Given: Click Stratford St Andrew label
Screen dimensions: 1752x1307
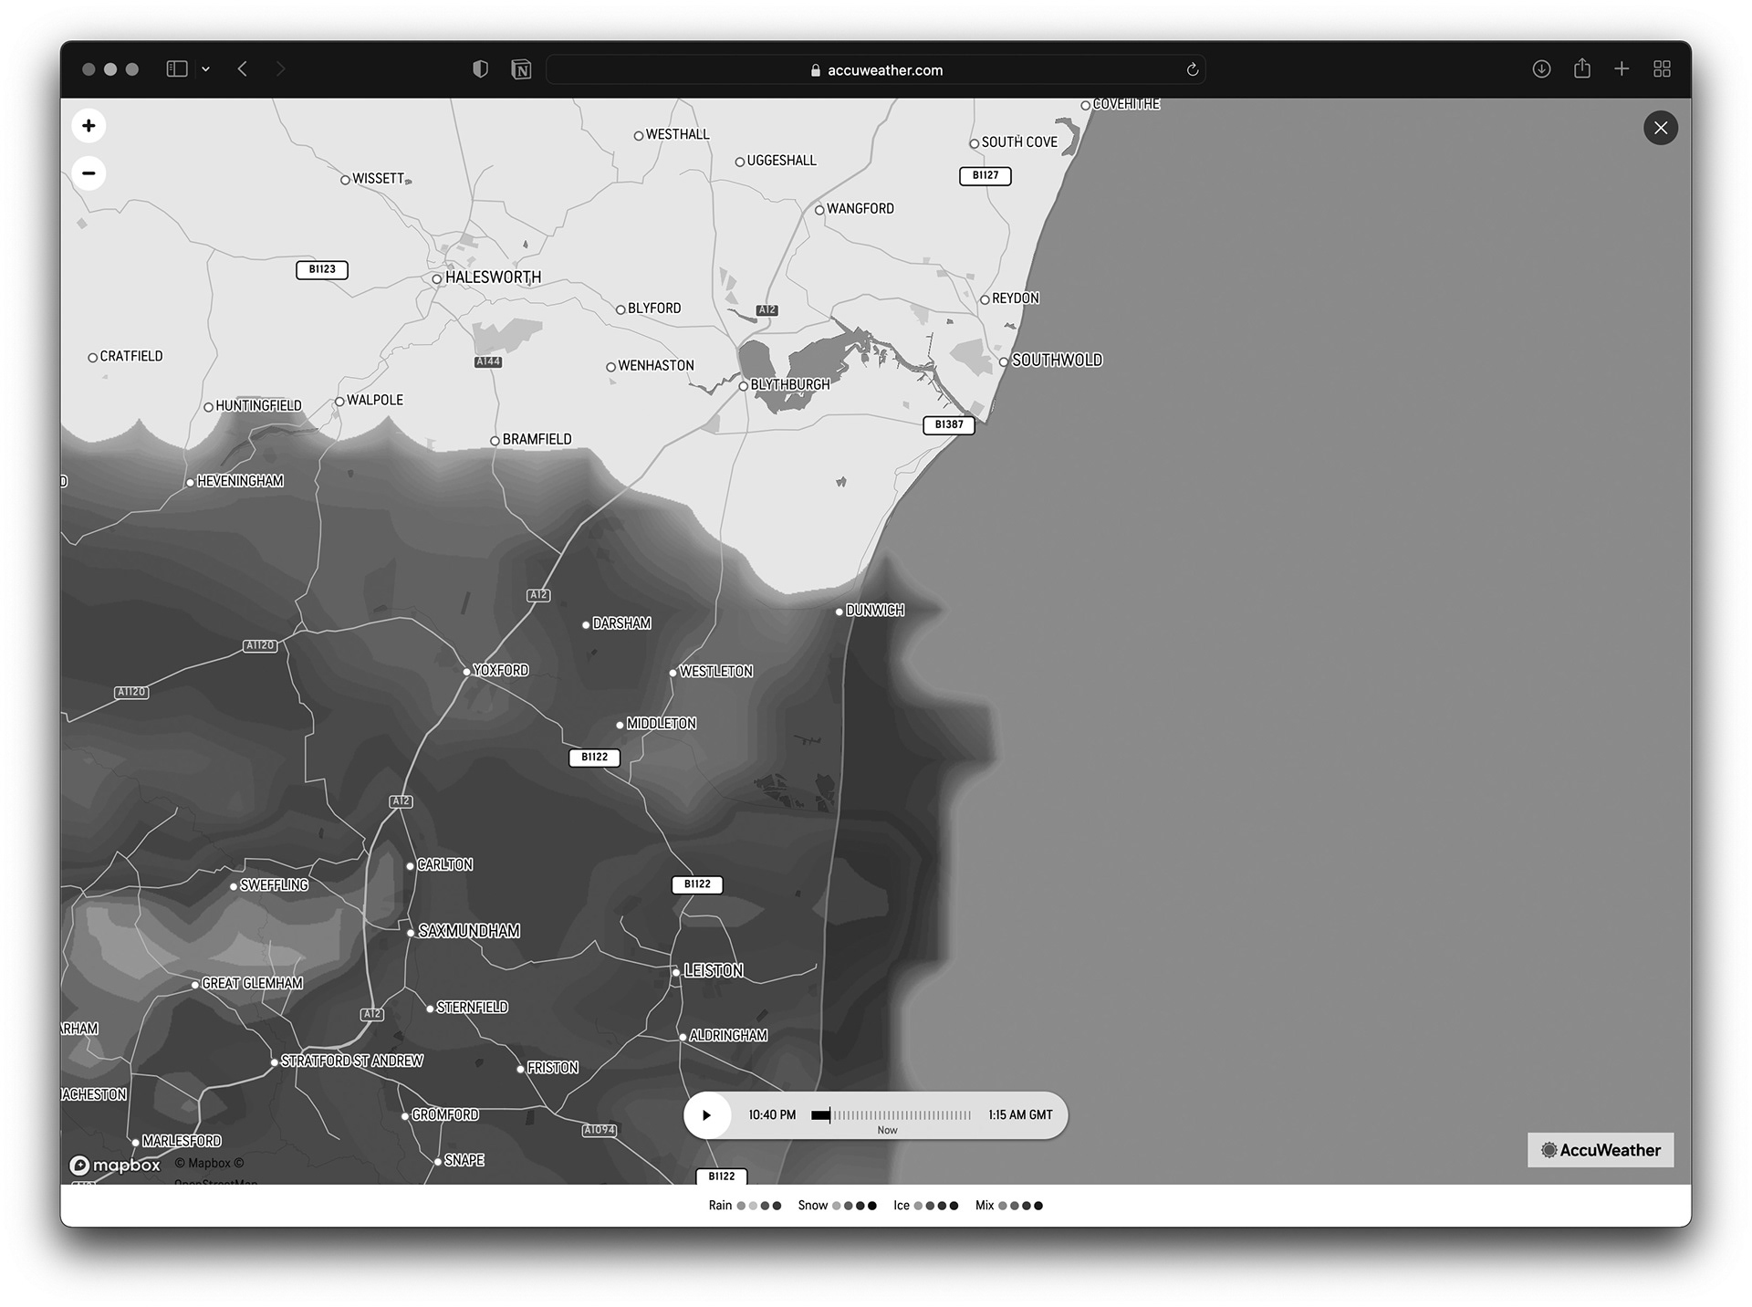Looking at the screenshot, I should click(352, 1061).
